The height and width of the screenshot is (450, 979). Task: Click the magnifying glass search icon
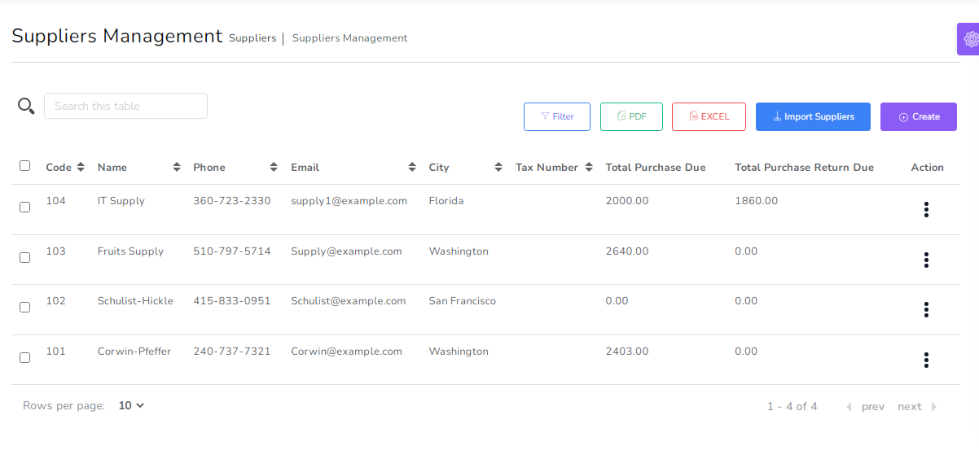[26, 106]
